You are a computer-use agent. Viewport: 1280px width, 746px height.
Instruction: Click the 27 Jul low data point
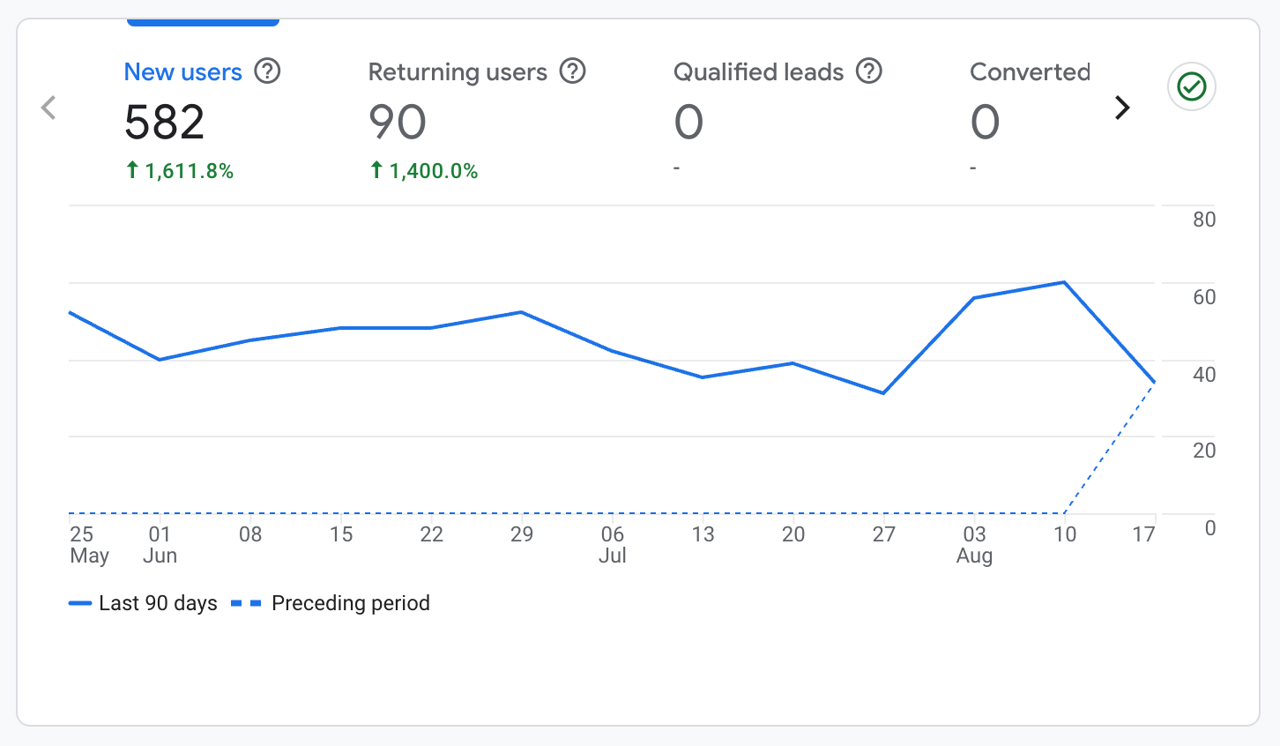click(x=883, y=393)
